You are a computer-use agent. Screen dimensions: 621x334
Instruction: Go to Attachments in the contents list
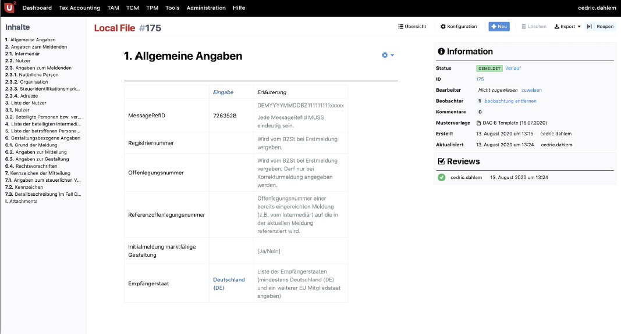(x=22, y=201)
